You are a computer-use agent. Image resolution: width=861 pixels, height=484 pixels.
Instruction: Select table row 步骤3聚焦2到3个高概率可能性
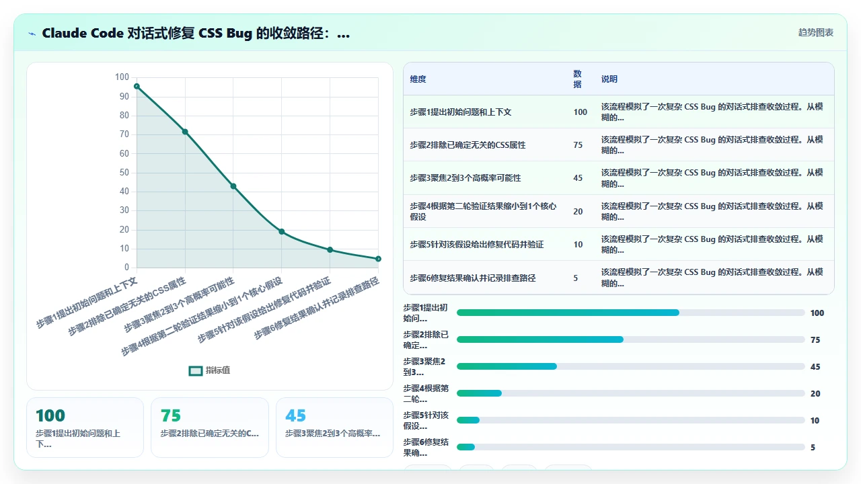tap(619, 178)
